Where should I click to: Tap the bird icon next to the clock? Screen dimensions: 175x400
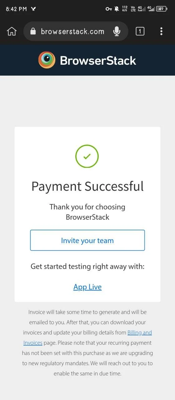tap(33, 9)
